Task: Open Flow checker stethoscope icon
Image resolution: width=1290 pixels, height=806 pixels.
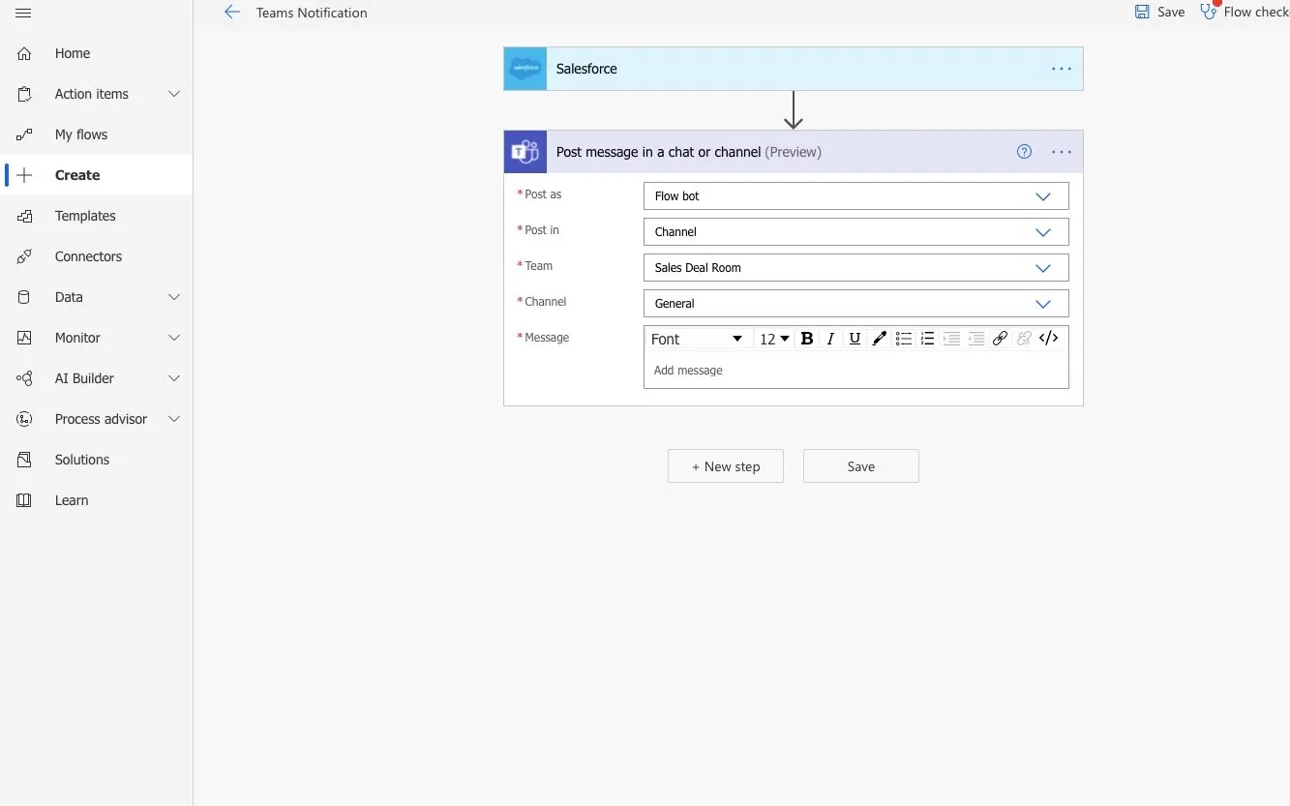Action: click(1209, 12)
